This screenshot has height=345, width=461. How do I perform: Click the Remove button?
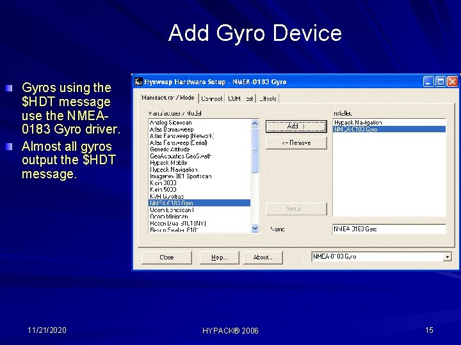click(x=296, y=143)
